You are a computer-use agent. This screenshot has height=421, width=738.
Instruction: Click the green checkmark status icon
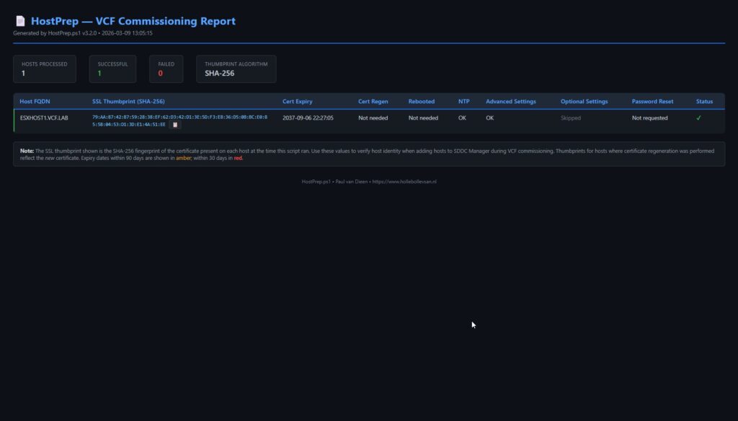tap(698, 118)
